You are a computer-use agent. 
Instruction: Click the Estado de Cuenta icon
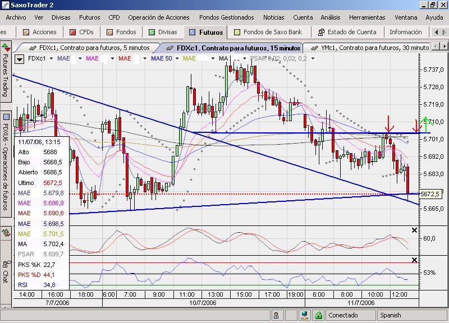tap(321, 33)
